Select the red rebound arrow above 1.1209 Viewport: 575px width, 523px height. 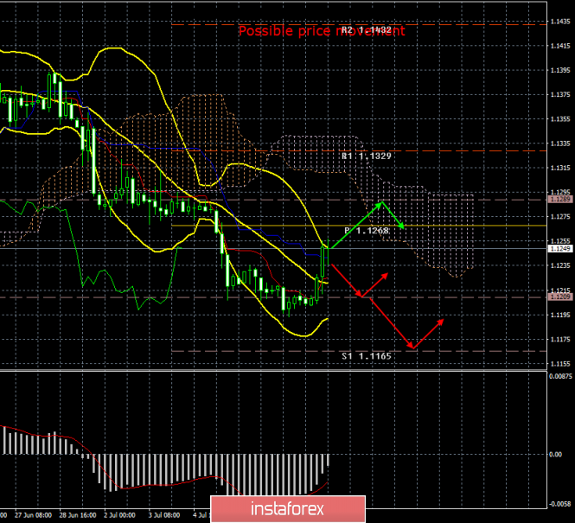coord(374,284)
